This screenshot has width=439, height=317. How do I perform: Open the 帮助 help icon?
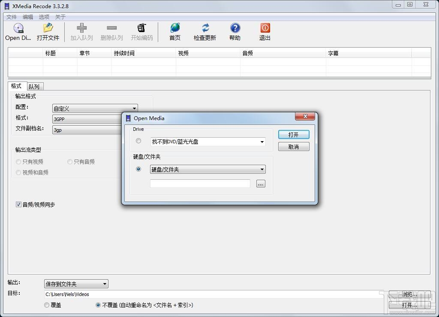[x=235, y=31]
